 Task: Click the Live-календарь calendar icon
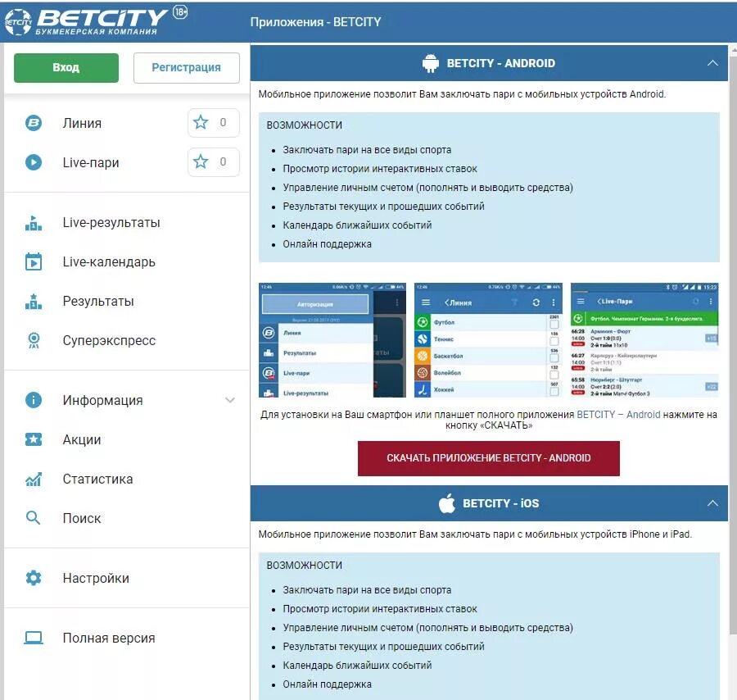[x=34, y=261]
